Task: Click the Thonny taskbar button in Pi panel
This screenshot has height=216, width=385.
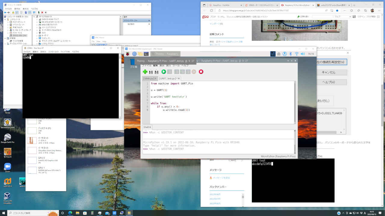Action: click(x=165, y=54)
